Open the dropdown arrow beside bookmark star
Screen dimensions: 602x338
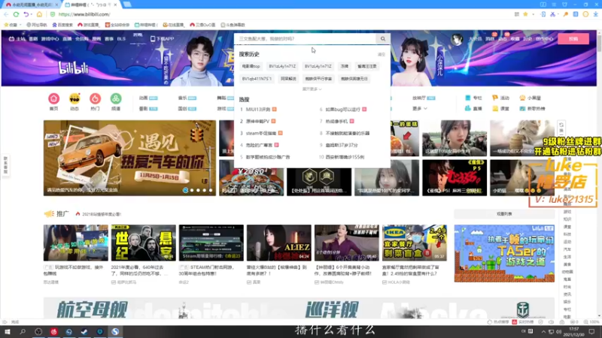tap(532, 14)
